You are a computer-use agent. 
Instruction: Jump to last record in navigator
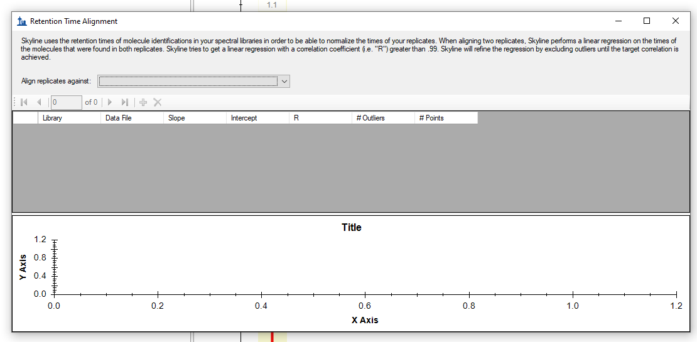[x=125, y=102]
